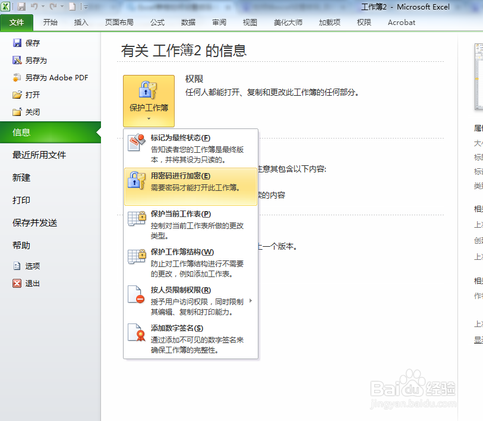Click the 另存为 icon in sidebar
The height and width of the screenshot is (421, 483).
[x=17, y=60]
